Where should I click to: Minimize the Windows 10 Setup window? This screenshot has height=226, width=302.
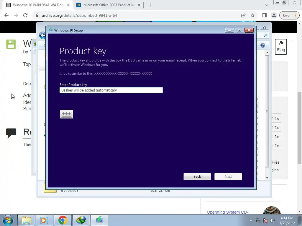pos(229,30)
